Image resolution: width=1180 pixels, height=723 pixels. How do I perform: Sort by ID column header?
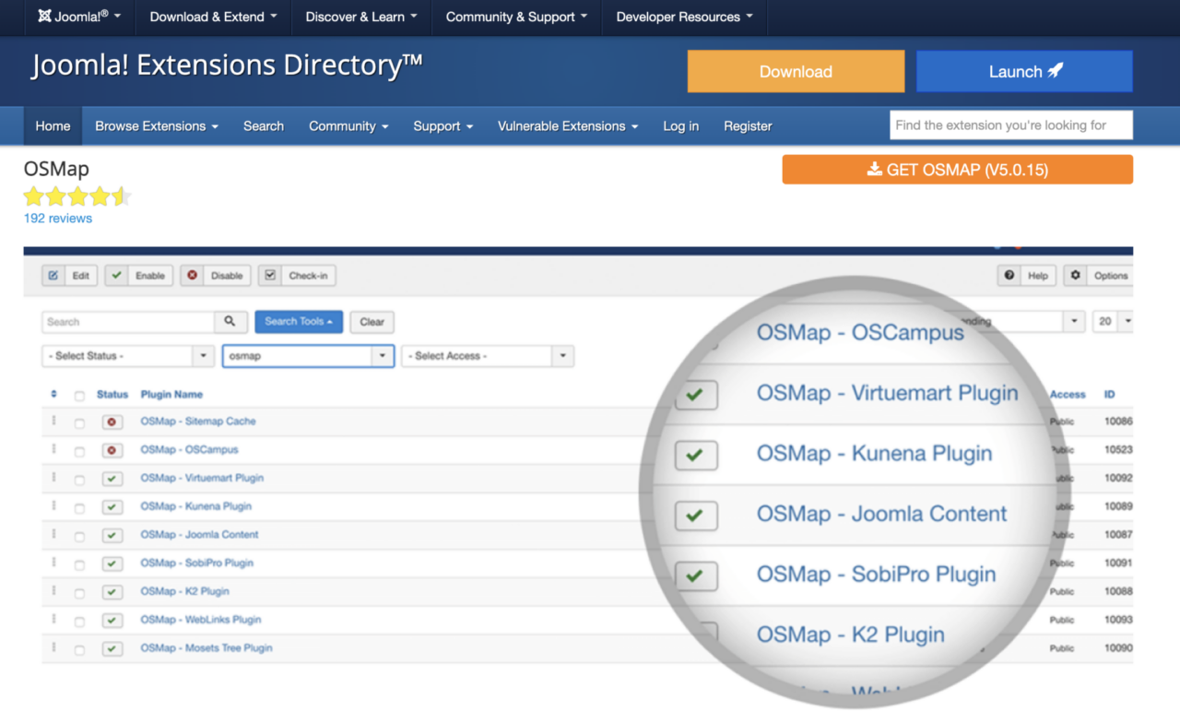point(1110,395)
